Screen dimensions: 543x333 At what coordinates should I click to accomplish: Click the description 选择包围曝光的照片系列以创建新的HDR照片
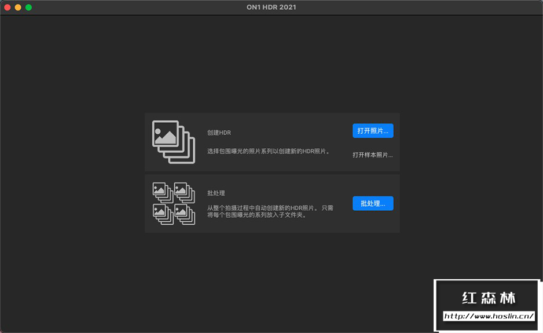[x=268, y=151]
